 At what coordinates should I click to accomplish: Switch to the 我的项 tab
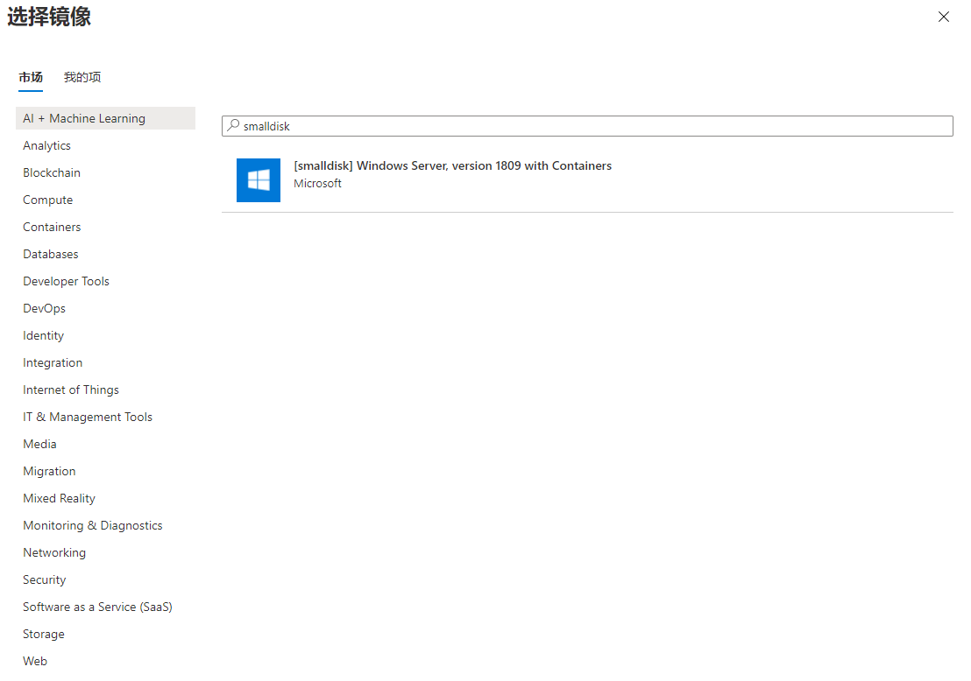coord(82,77)
